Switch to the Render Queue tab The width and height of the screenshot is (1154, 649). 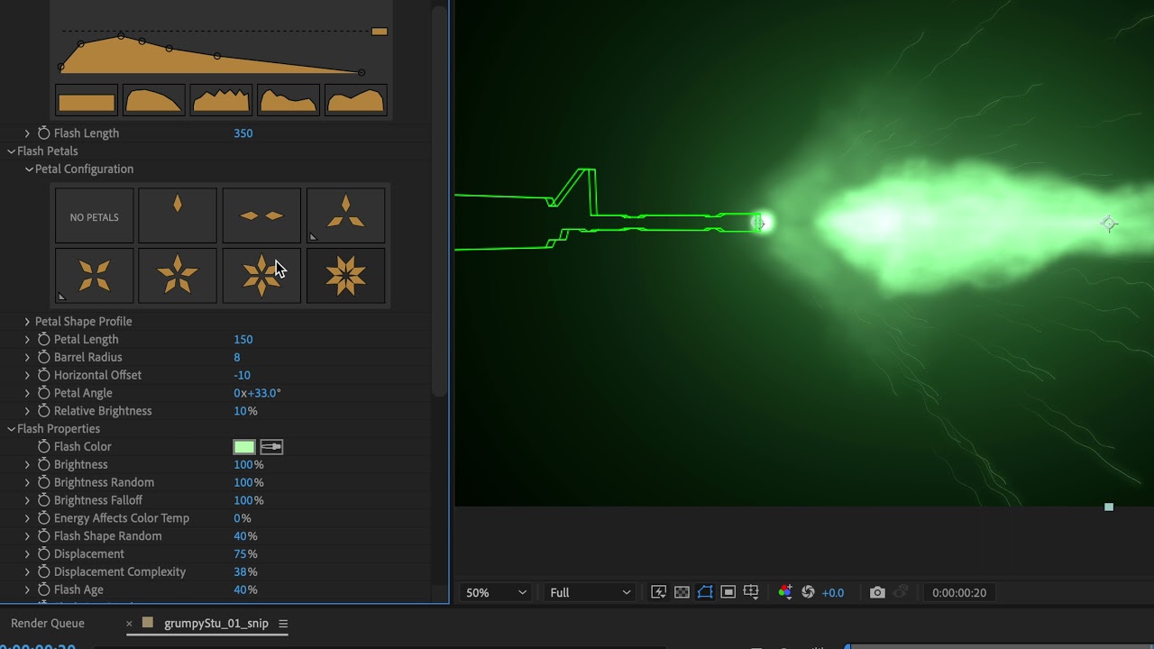[48, 623]
